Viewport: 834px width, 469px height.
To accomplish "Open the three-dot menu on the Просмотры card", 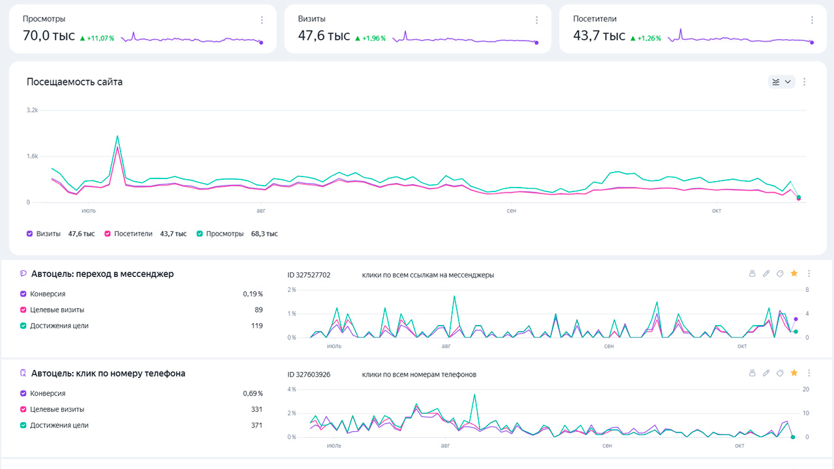I will click(x=262, y=20).
